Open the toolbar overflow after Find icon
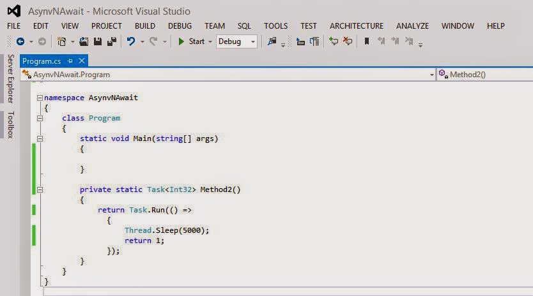Screen dimensions: 533x296 tap(283, 45)
